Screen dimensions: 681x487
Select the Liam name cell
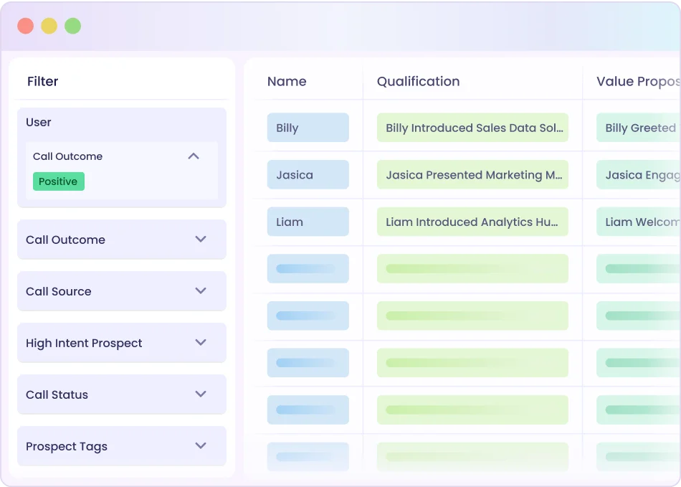click(308, 222)
